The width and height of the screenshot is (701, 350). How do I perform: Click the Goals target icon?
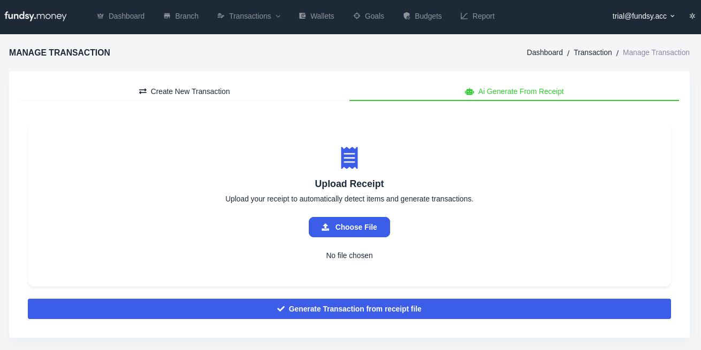[357, 16]
